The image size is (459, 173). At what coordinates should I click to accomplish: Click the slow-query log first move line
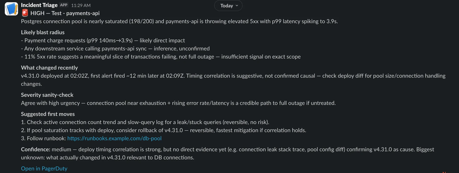click(x=145, y=122)
